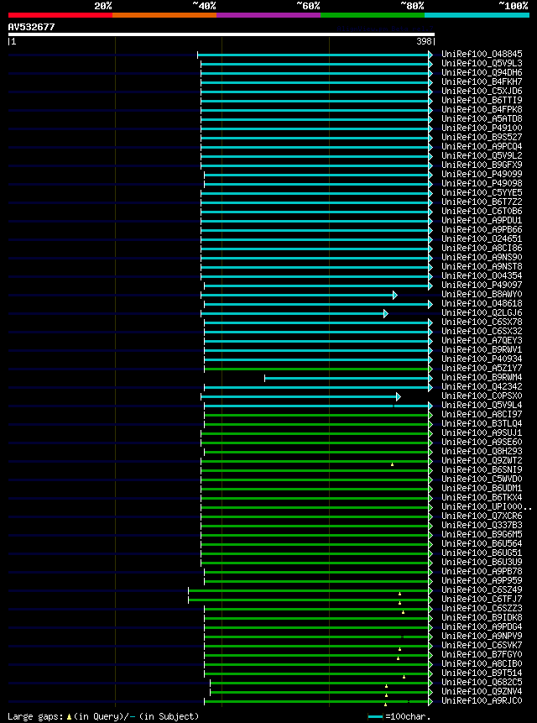Open hit UniRef100_Q42342
Viewport: 537px width, 723px height.
pyautogui.click(x=482, y=386)
